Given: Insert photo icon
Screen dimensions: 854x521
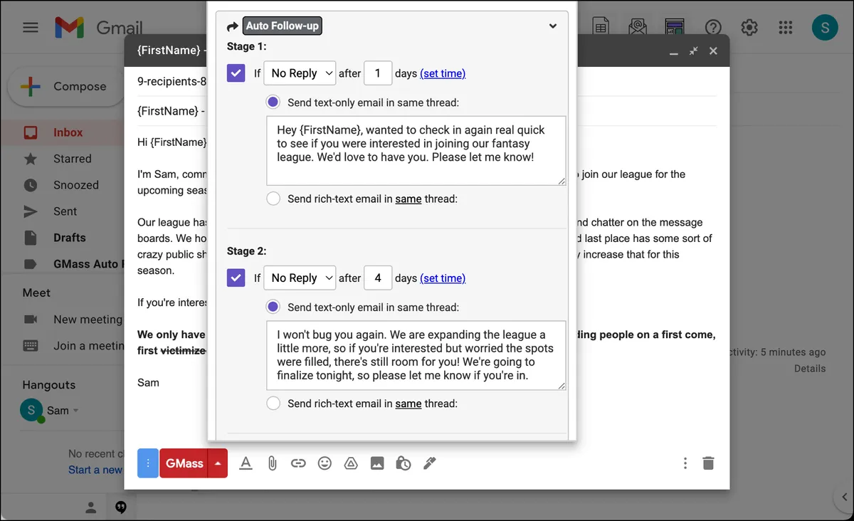Looking at the screenshot, I should (x=377, y=463).
